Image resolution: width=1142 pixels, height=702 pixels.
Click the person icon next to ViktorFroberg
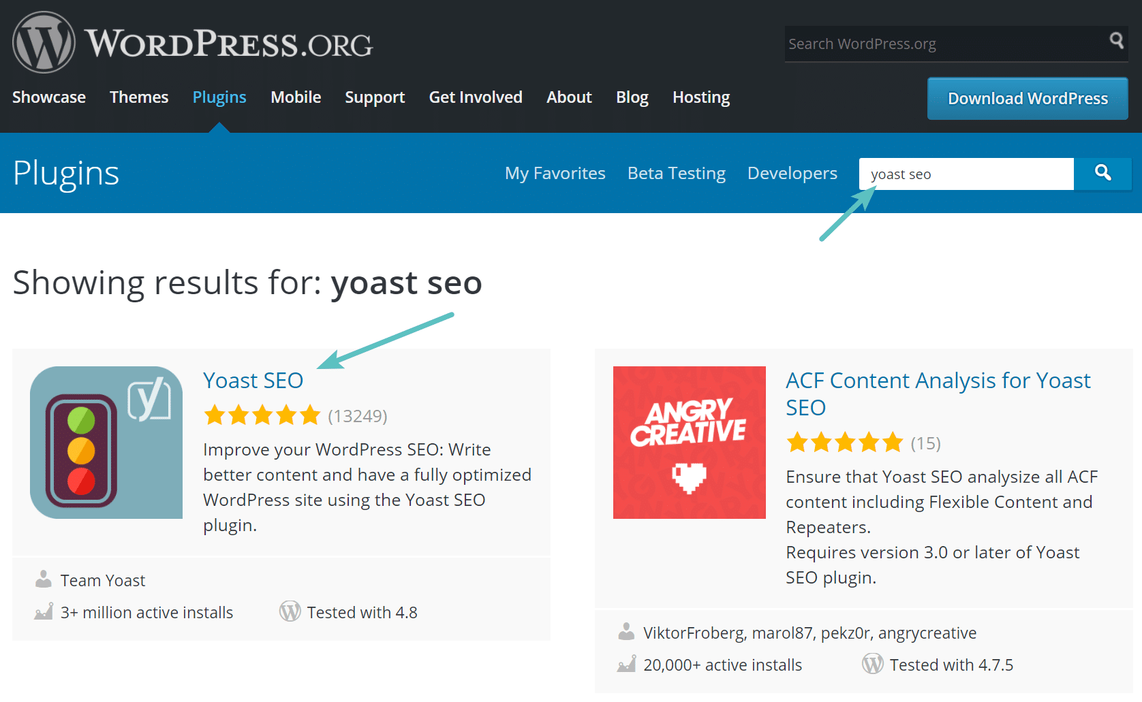click(x=627, y=631)
